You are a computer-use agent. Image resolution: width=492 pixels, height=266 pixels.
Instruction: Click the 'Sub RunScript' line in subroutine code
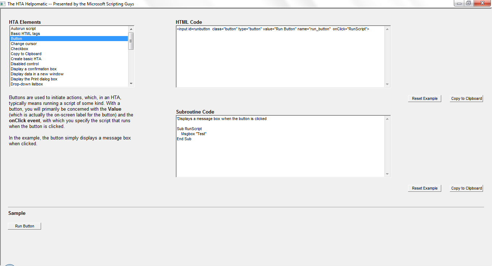189,129
